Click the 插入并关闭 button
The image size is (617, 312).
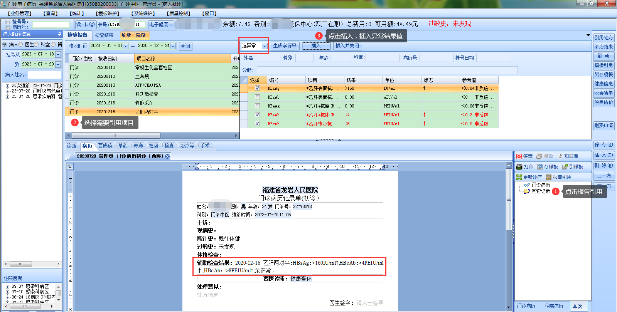coord(347,46)
